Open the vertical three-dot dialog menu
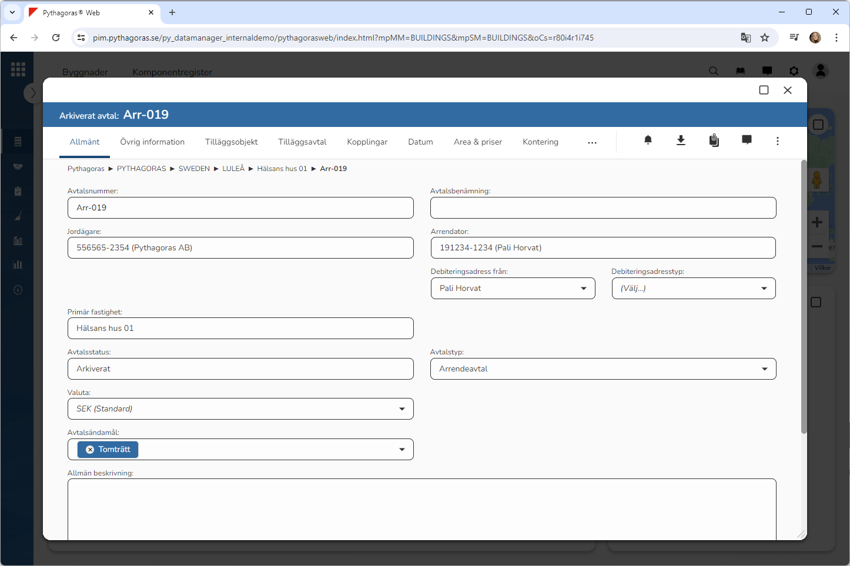 click(x=777, y=141)
